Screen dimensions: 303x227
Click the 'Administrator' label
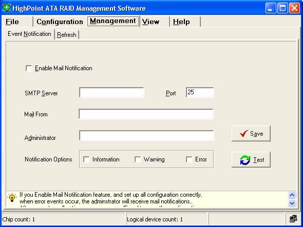click(40, 138)
